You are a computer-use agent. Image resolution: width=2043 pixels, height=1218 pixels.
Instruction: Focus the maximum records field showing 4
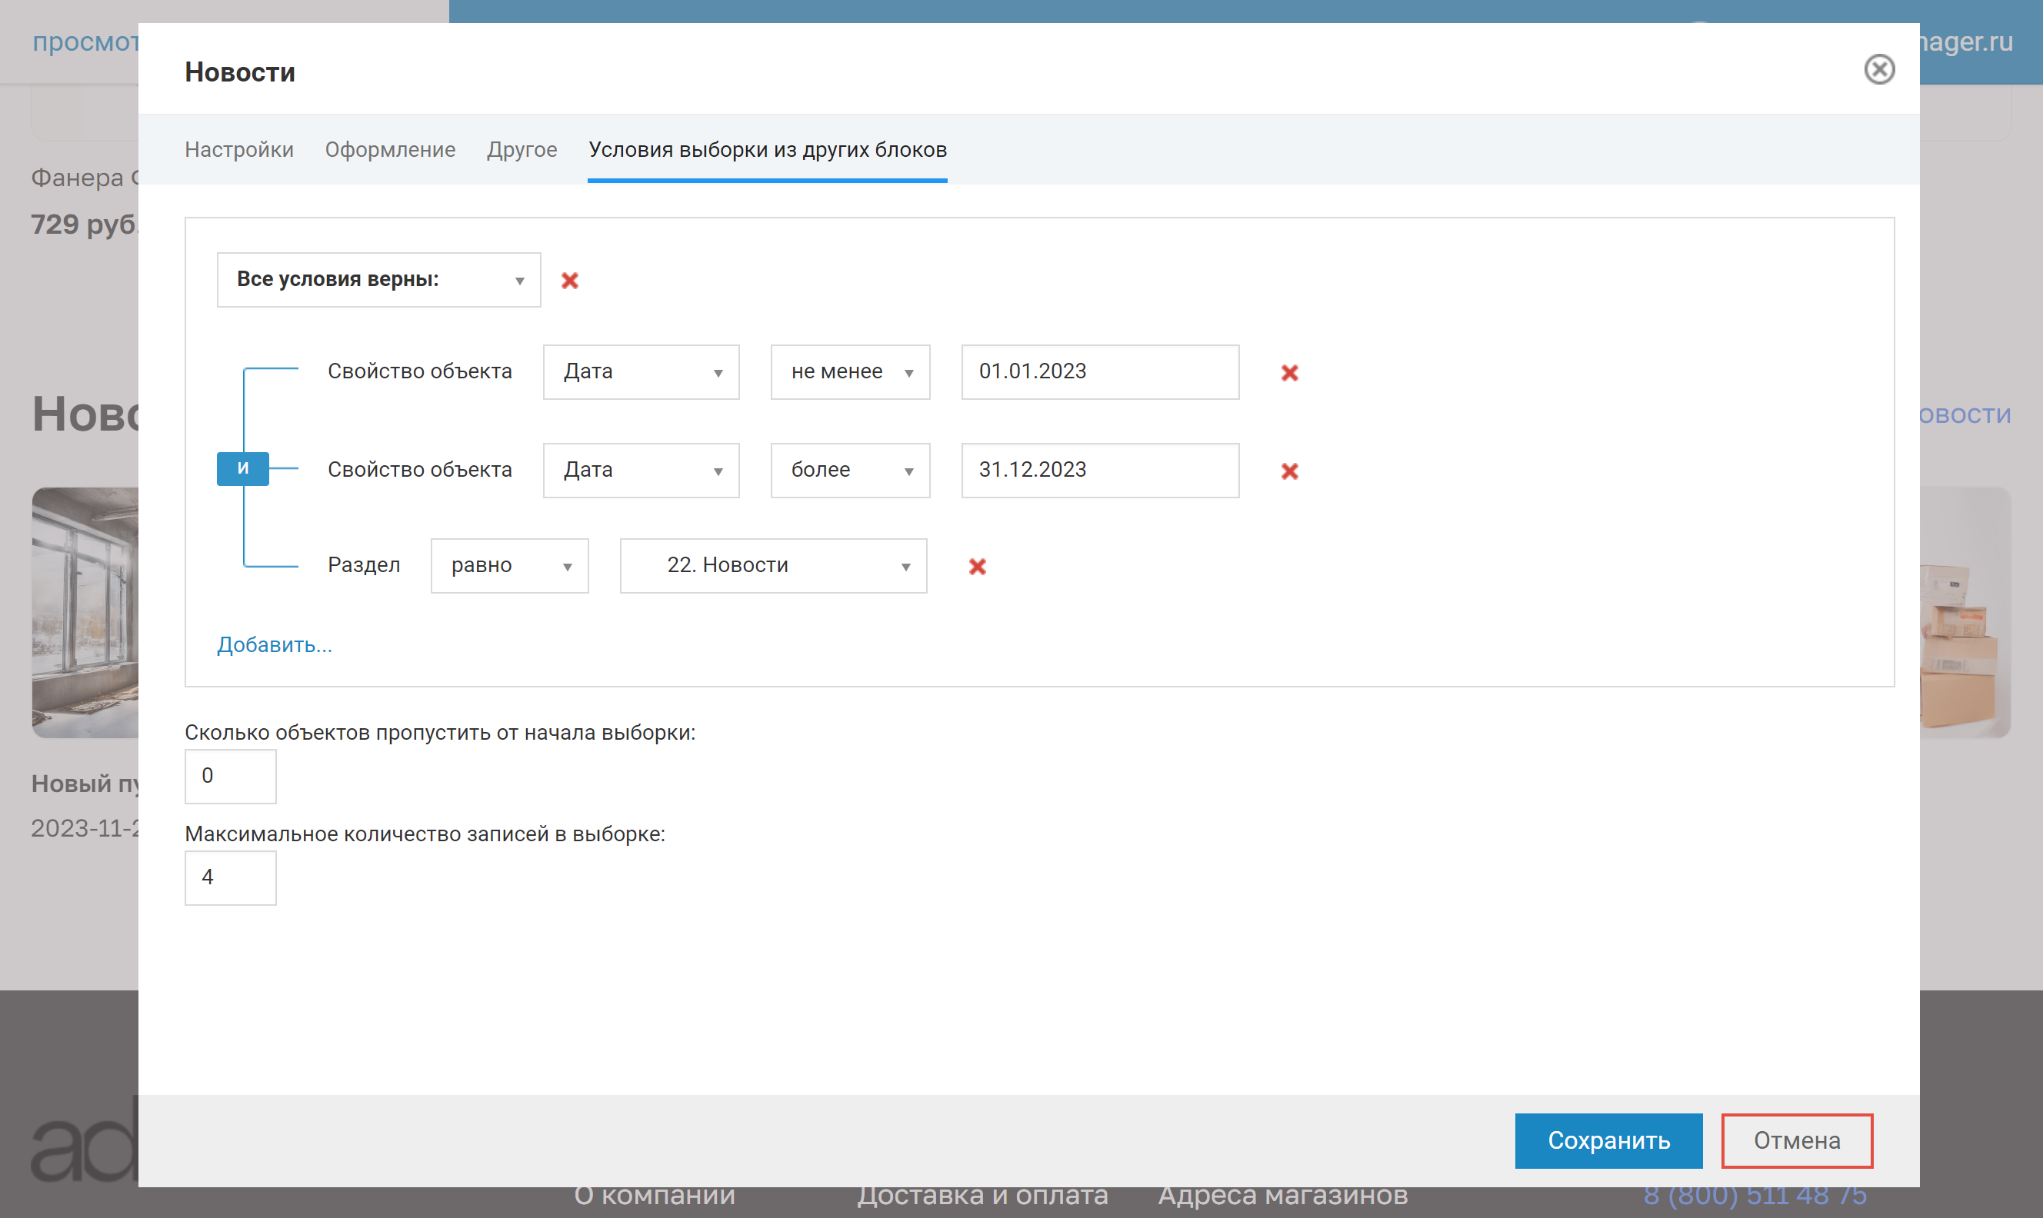(x=230, y=877)
